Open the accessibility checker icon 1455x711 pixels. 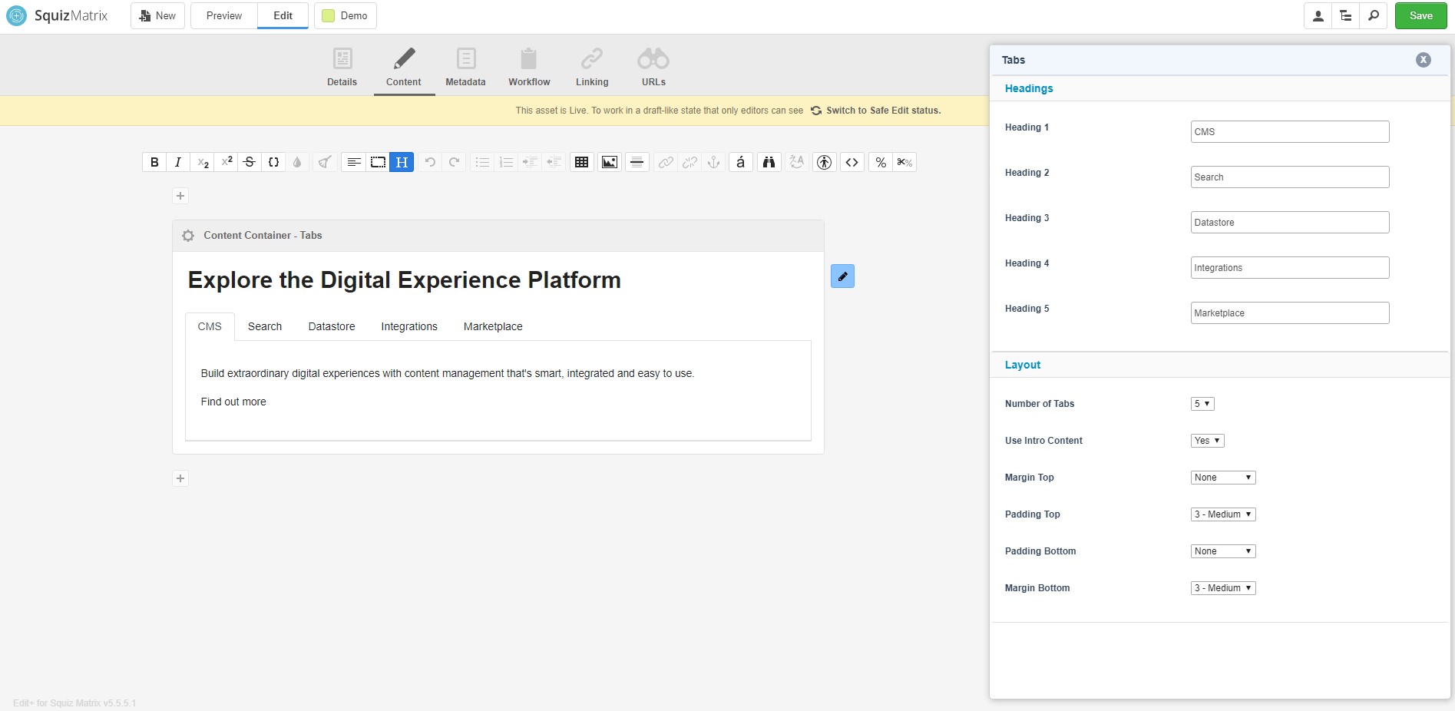coord(825,162)
